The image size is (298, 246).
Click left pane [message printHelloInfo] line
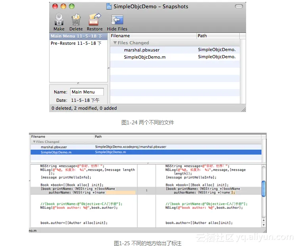click(x=66, y=177)
